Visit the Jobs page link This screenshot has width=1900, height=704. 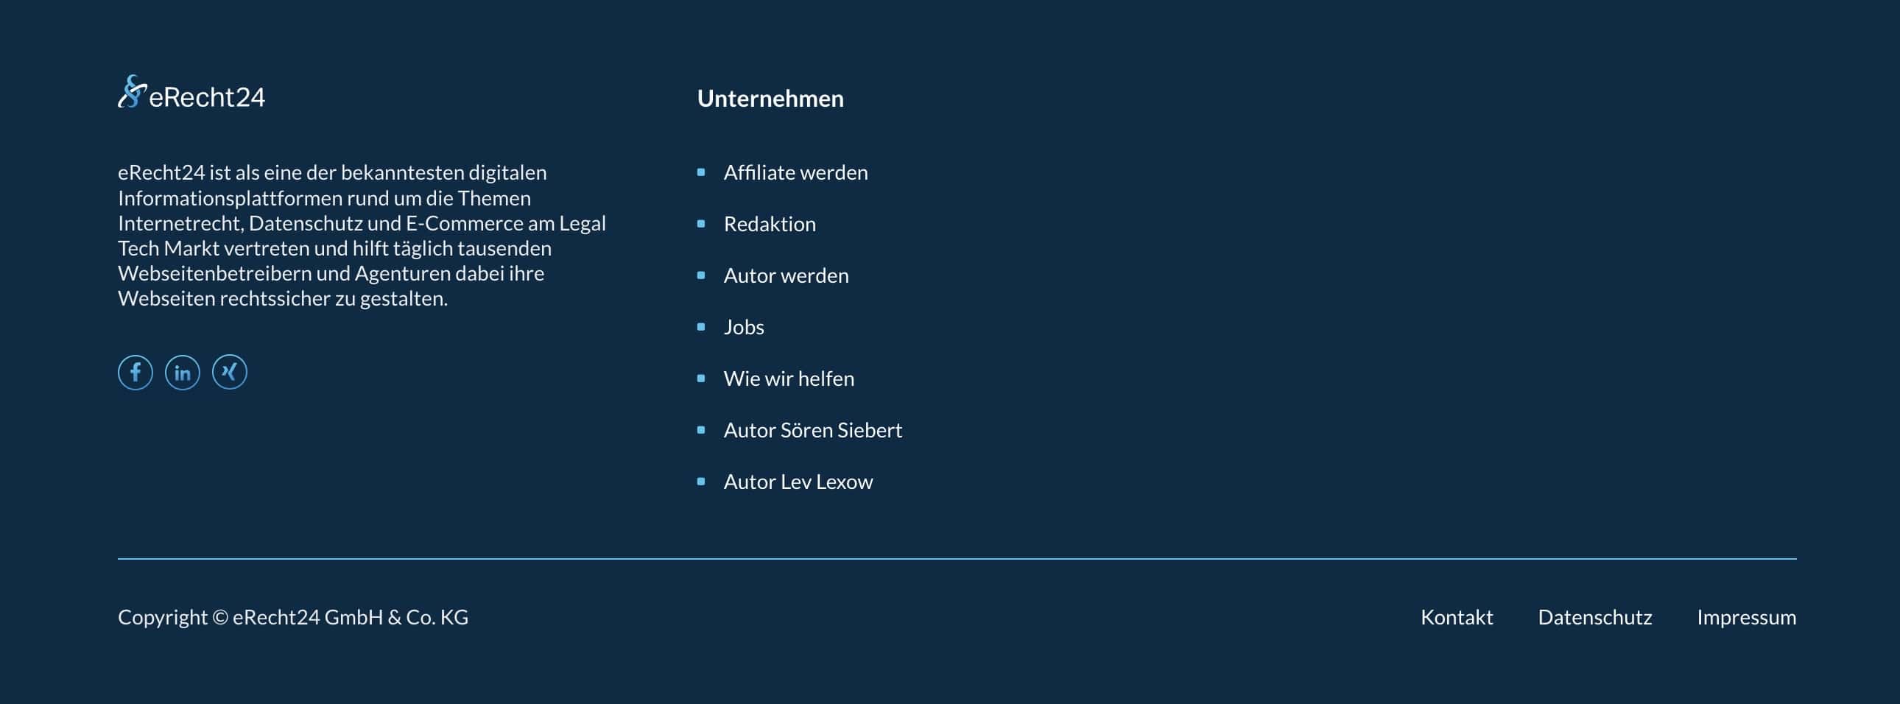tap(744, 327)
